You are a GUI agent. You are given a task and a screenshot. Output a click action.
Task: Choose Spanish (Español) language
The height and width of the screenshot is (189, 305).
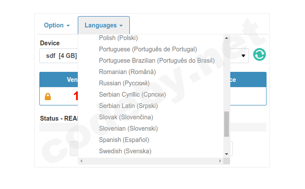coord(124,140)
